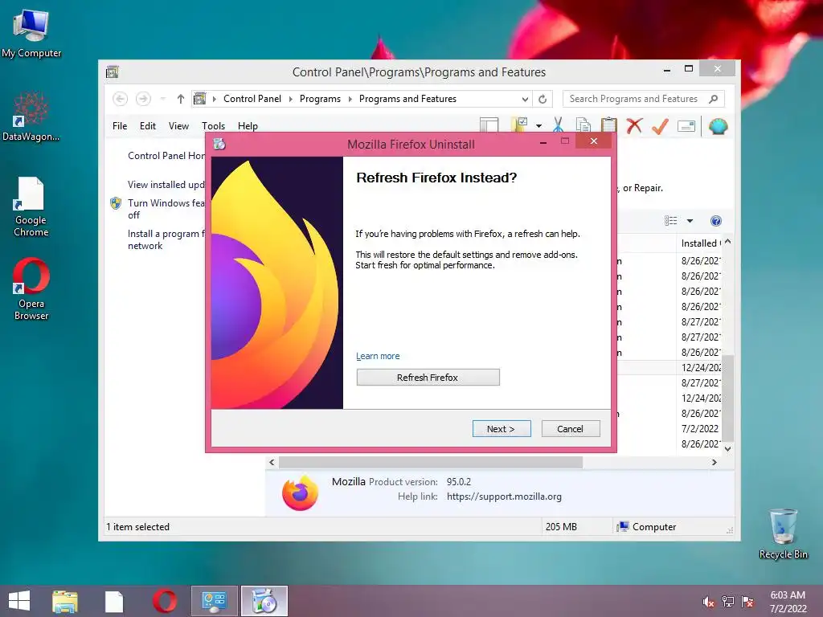Click the red X Delete toolbar icon
This screenshot has height=617, width=823.
click(635, 125)
